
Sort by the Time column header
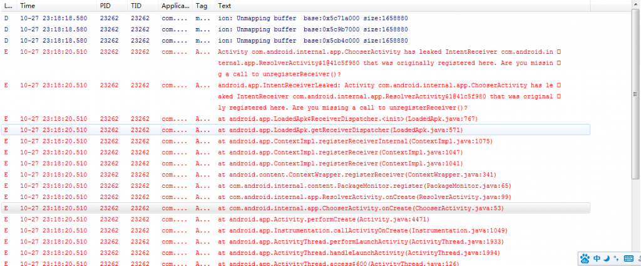(56, 6)
